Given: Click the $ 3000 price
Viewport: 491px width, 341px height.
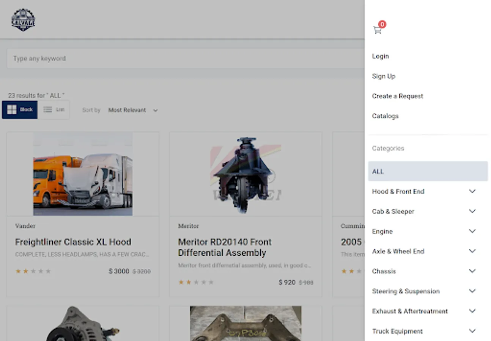Looking at the screenshot, I should click(119, 271).
